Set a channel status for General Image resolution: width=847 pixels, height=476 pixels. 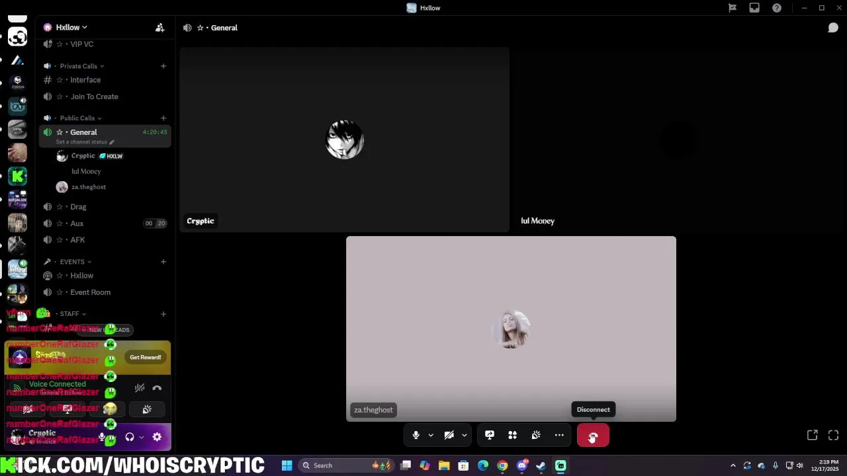pos(84,142)
